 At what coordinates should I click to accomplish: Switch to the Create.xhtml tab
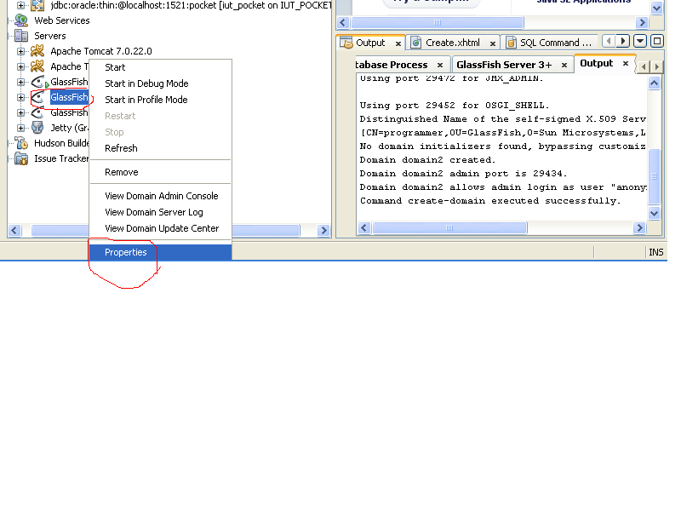click(x=453, y=43)
